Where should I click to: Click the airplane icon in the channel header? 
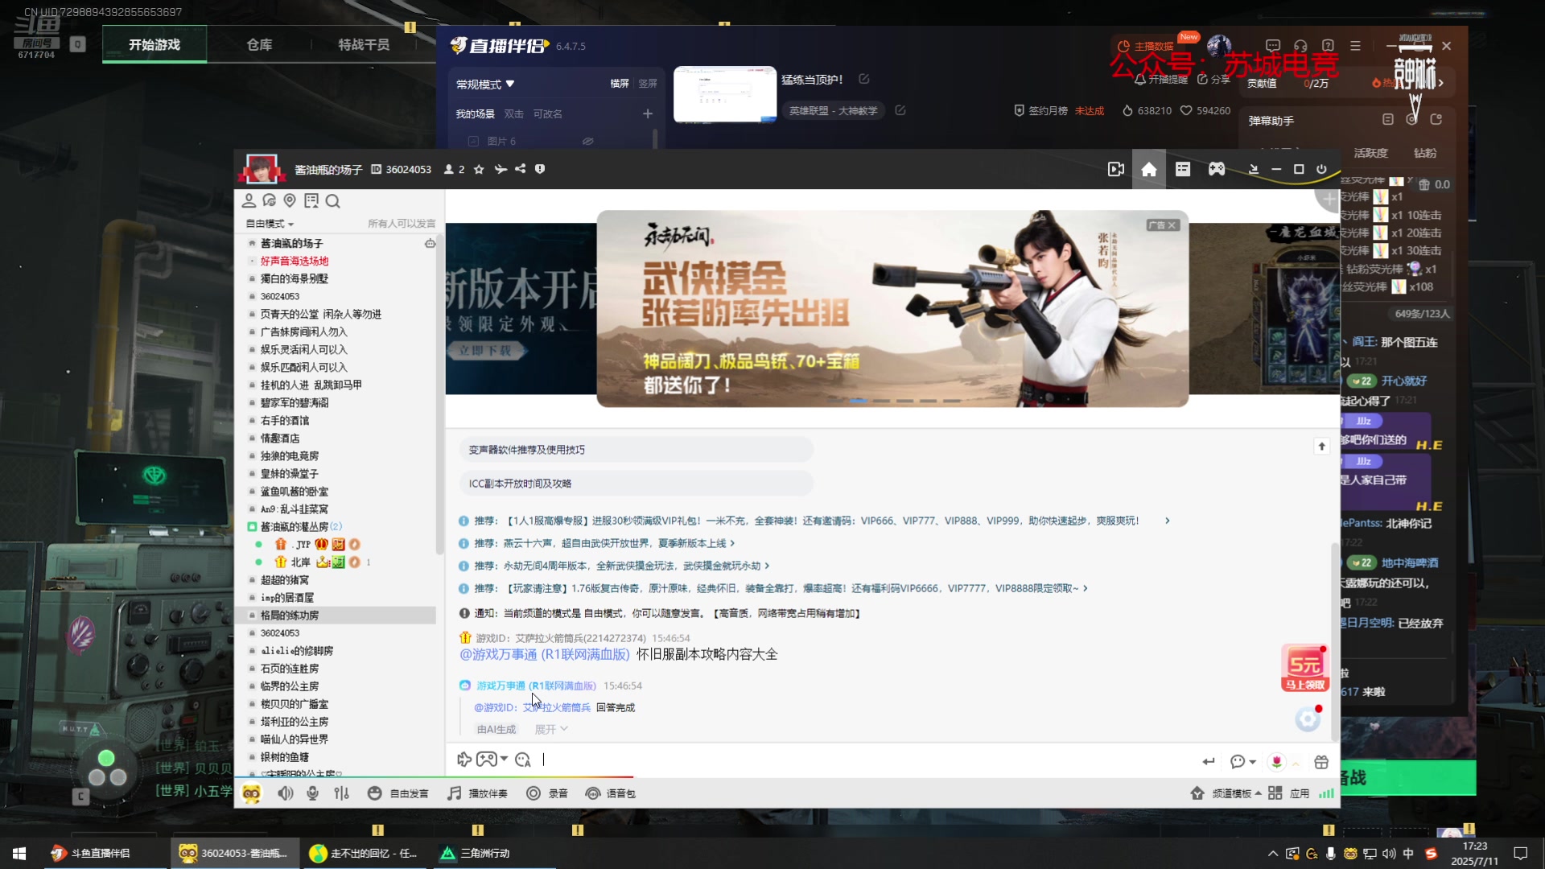coord(501,169)
